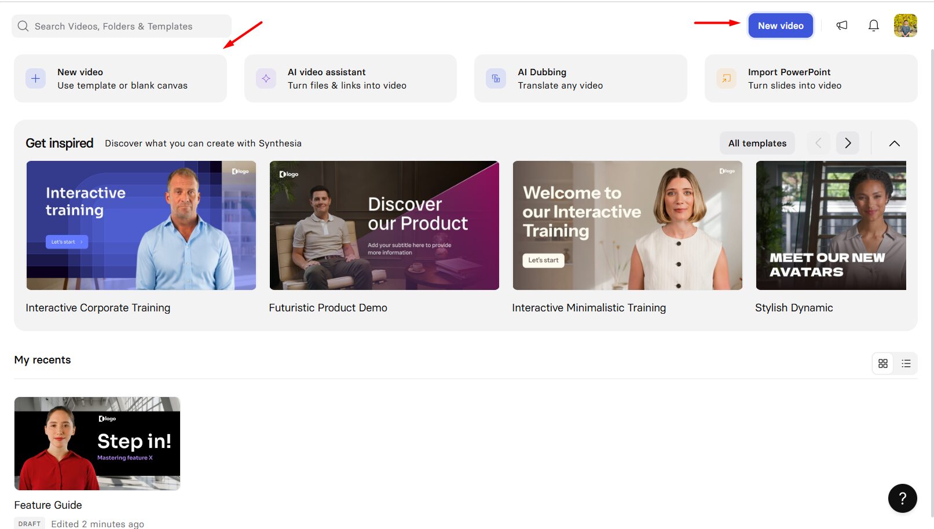Screen dimensions: 934x529
Task: Switch recents to grid view
Action: (x=883, y=363)
